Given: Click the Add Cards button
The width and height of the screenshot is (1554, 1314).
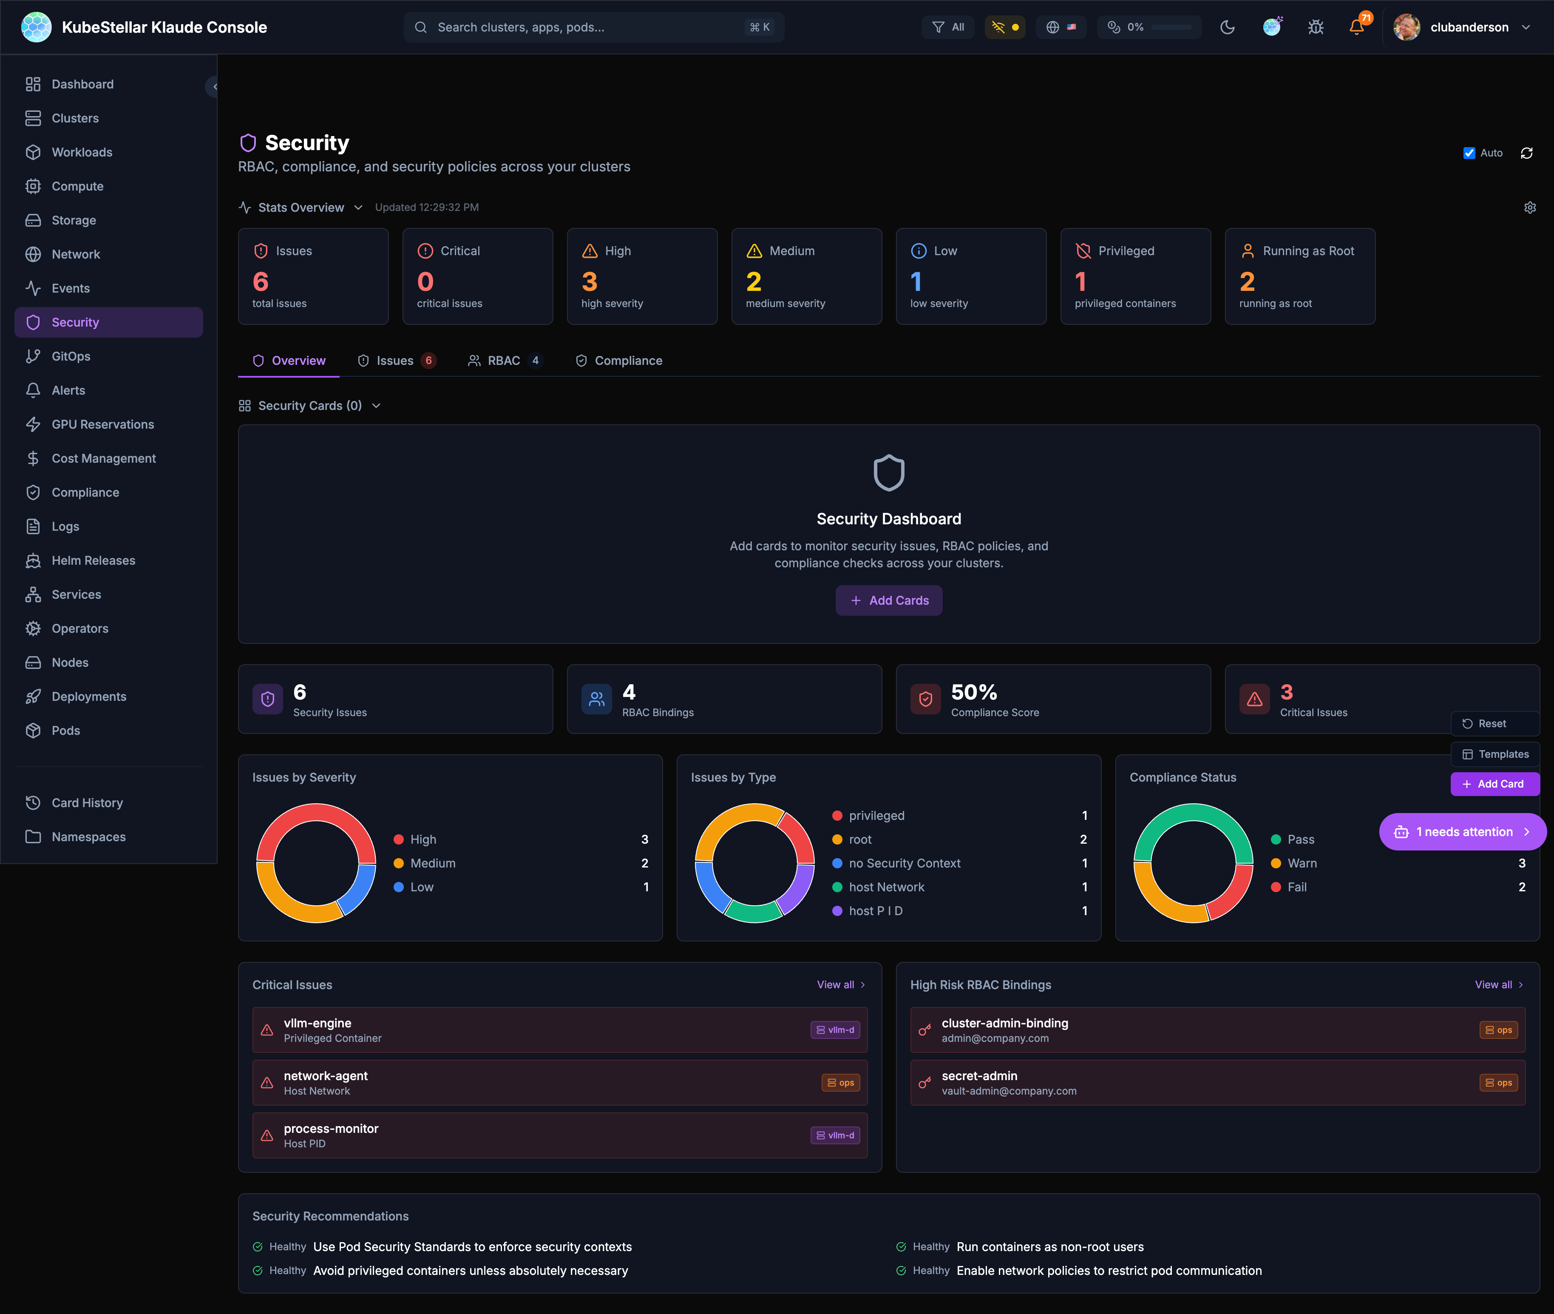Looking at the screenshot, I should point(888,600).
